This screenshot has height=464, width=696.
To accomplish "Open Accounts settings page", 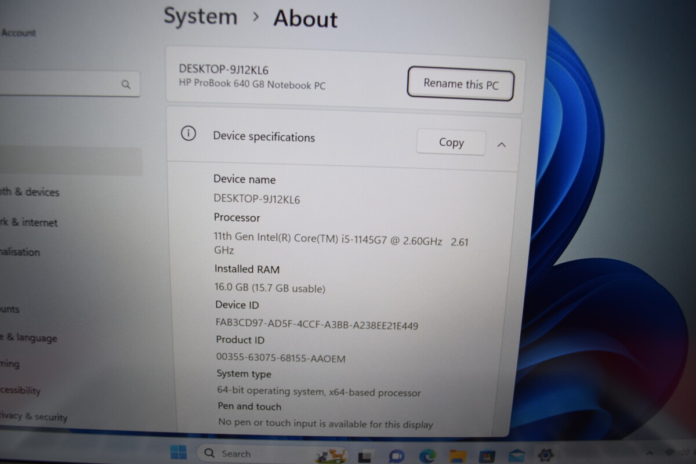I will (10, 309).
